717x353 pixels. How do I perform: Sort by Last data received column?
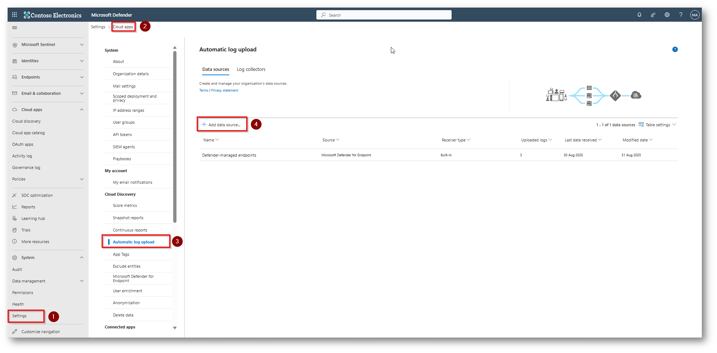point(583,140)
